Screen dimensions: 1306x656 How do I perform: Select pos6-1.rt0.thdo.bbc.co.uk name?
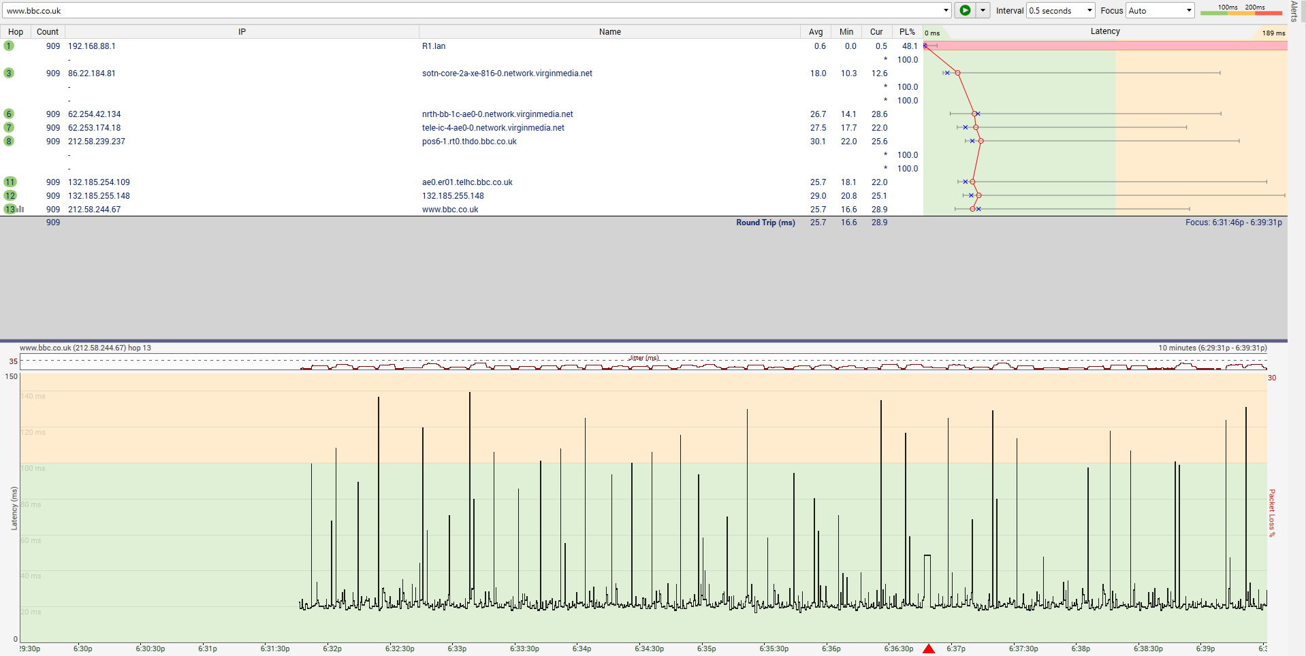[x=469, y=142]
